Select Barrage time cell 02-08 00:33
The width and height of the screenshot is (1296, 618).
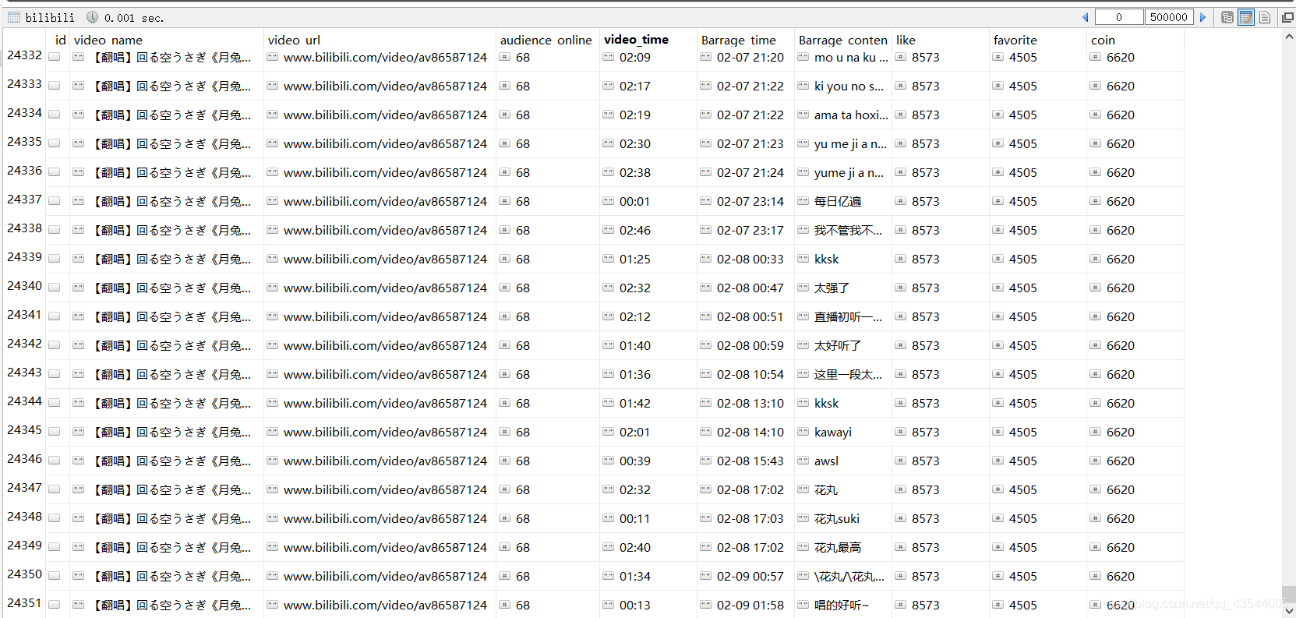[x=750, y=260]
